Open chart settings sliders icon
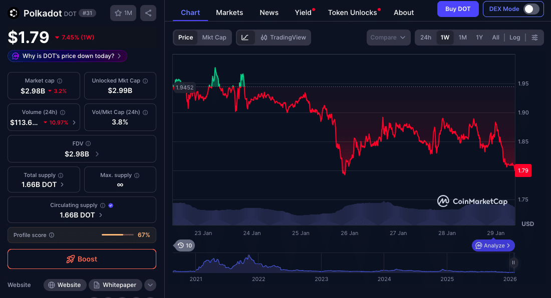Image resolution: width=551 pixels, height=298 pixels. click(534, 37)
